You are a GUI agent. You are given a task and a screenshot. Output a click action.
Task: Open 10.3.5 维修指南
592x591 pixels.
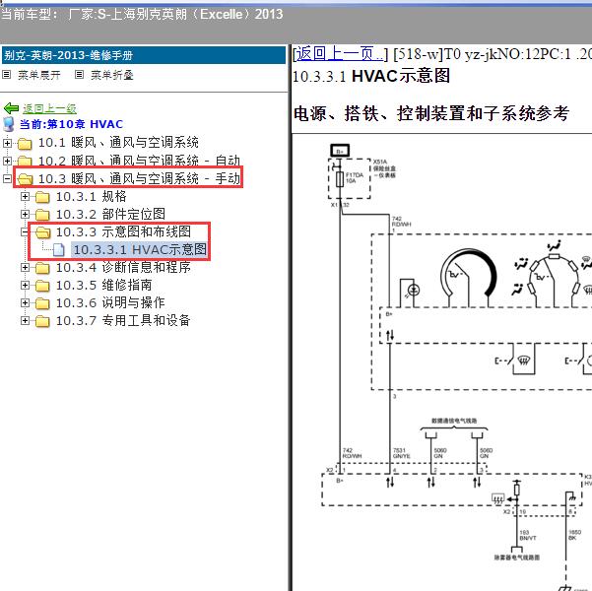103,285
